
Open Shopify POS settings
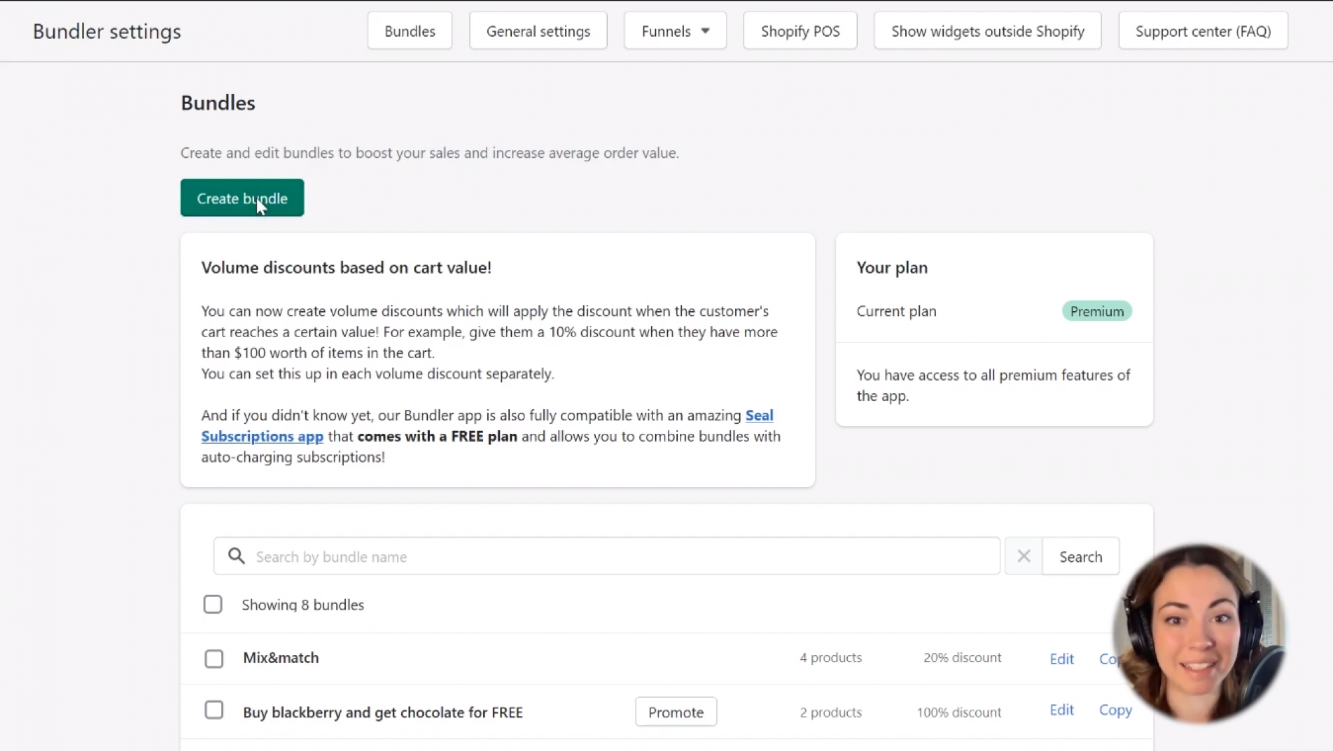800,31
